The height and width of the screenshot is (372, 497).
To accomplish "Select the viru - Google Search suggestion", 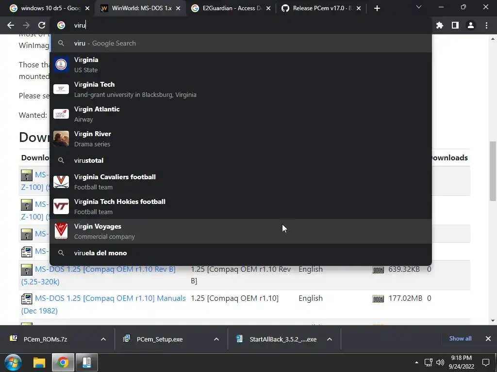I will [x=241, y=43].
